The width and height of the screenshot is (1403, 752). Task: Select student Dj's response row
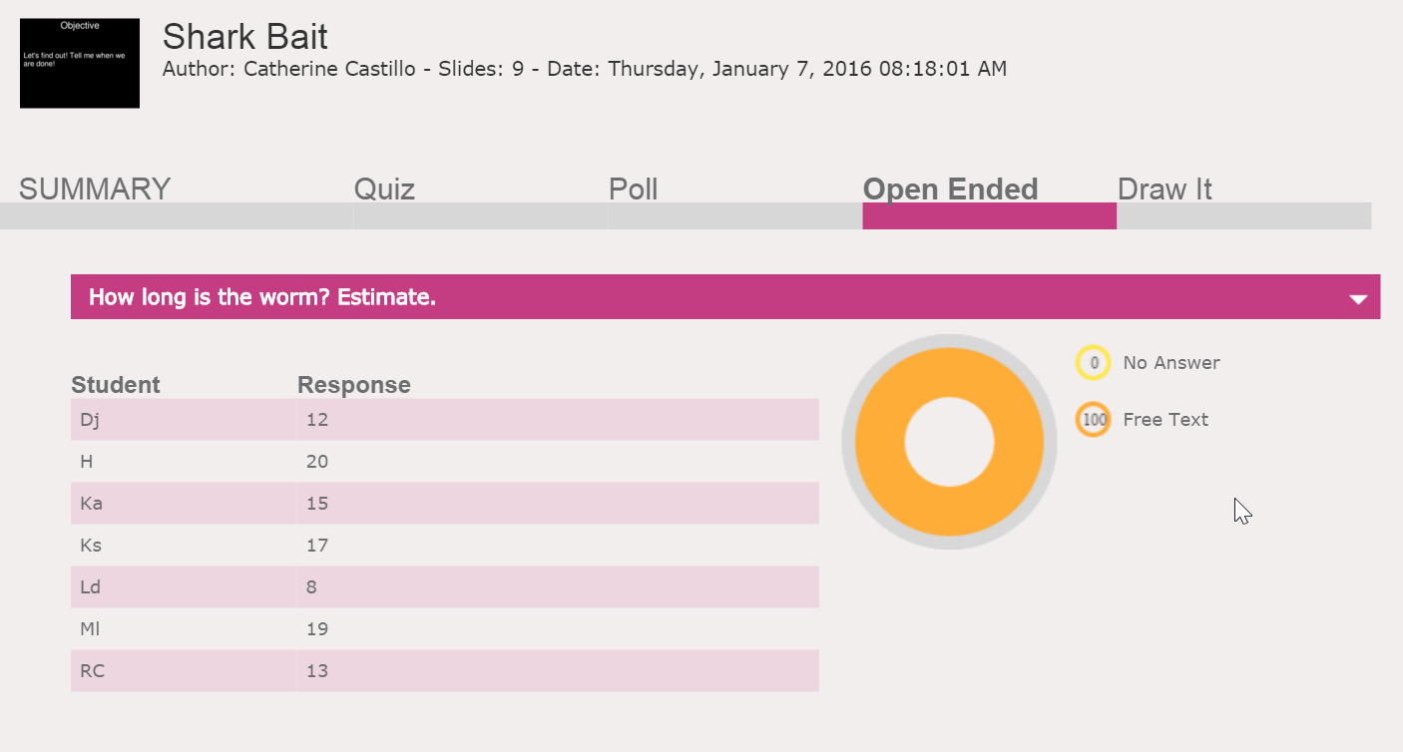pos(444,420)
